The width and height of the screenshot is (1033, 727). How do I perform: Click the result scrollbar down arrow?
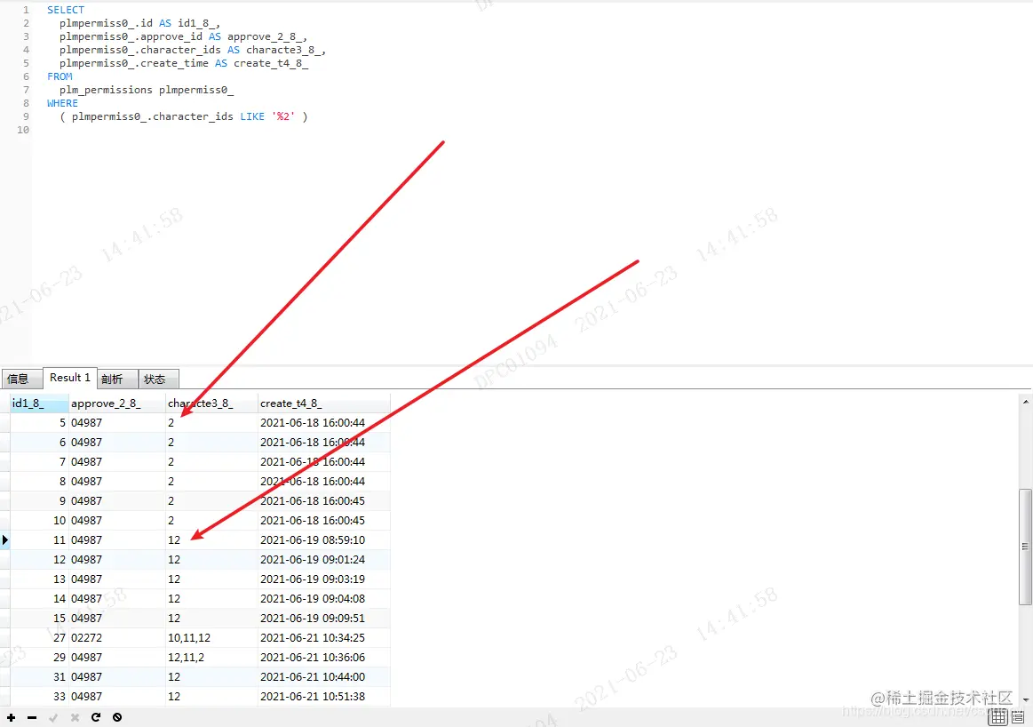tap(1026, 700)
